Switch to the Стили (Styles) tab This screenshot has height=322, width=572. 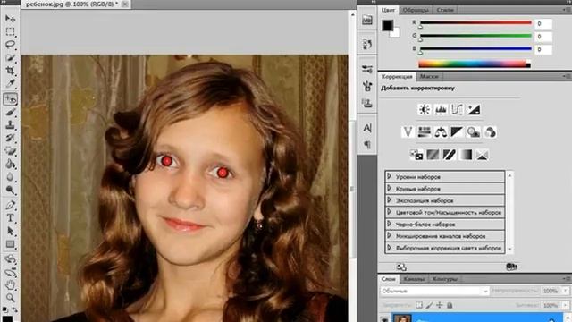[x=445, y=10]
